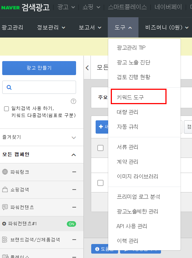Toggle the ON switch for 파워컨텐츠#1
The image size is (192, 258).
[x=72, y=224]
